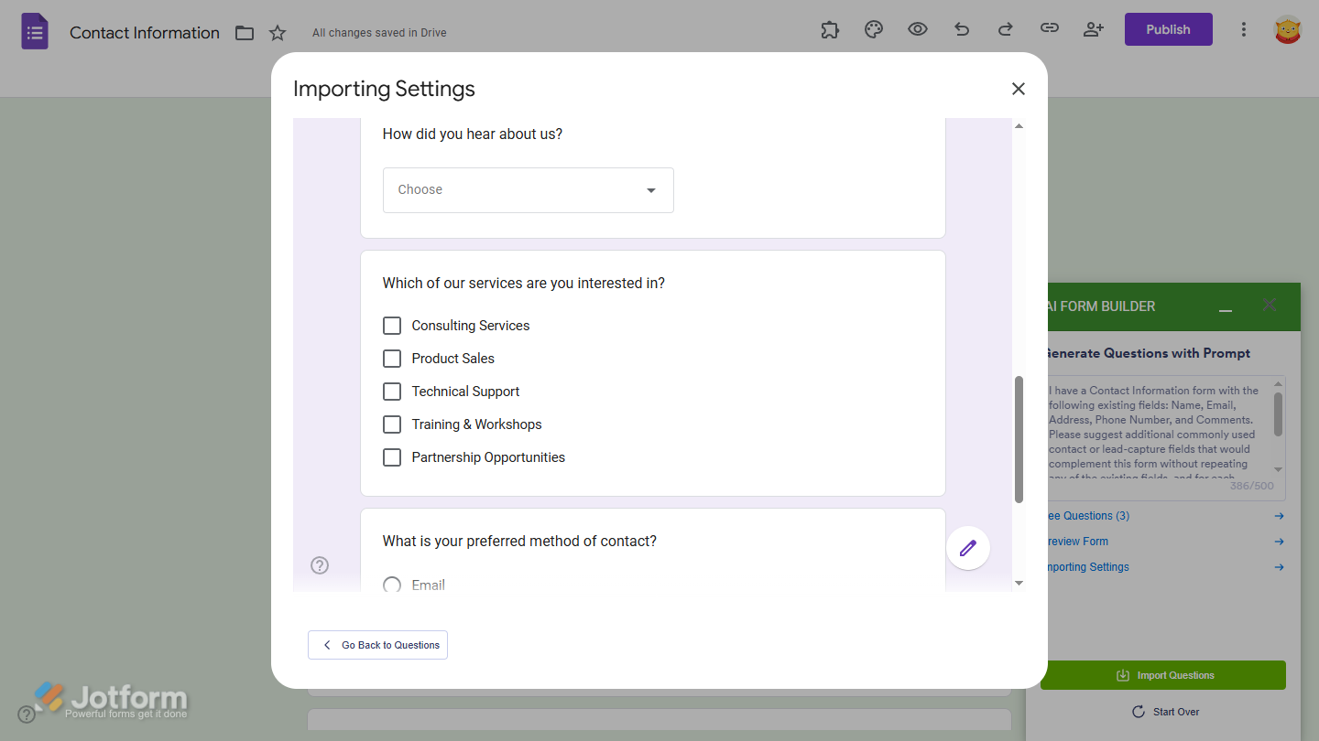Image resolution: width=1319 pixels, height=741 pixels.
Task: Publish the Contact Information form
Action: (1168, 29)
